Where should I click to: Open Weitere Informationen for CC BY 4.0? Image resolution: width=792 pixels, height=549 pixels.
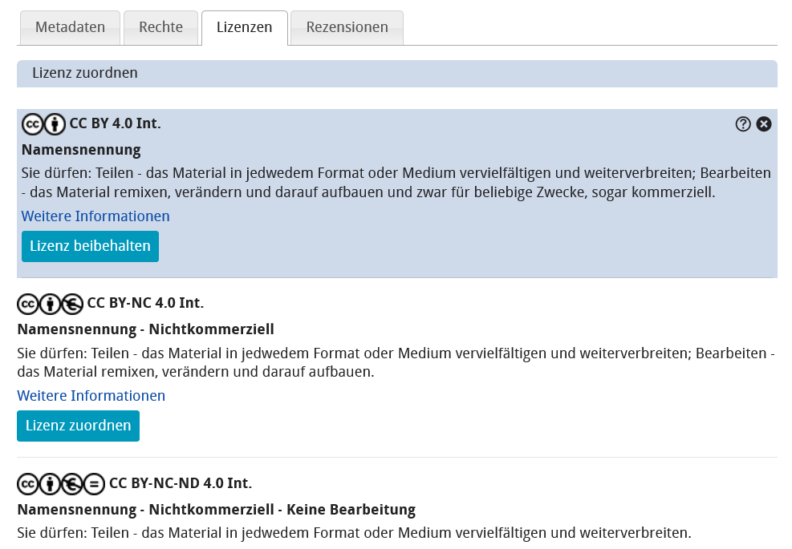(x=95, y=216)
